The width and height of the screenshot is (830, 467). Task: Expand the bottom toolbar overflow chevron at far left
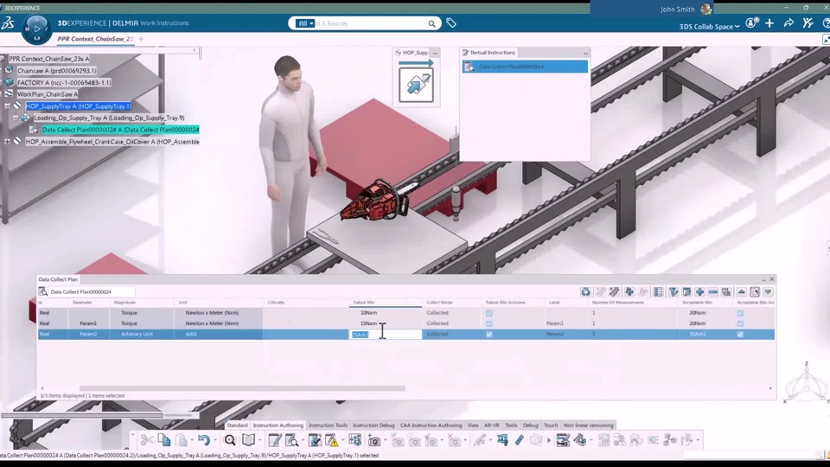[x=133, y=435]
